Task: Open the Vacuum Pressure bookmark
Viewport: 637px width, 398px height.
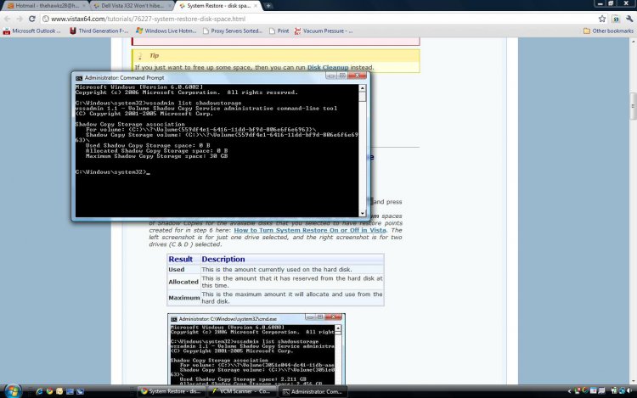Action: (x=324, y=31)
